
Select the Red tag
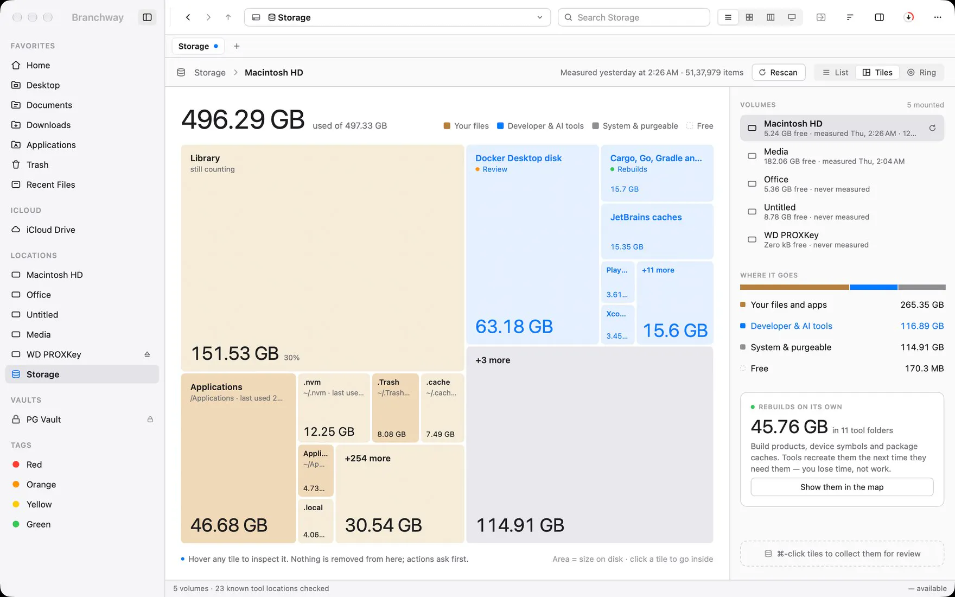82,465
